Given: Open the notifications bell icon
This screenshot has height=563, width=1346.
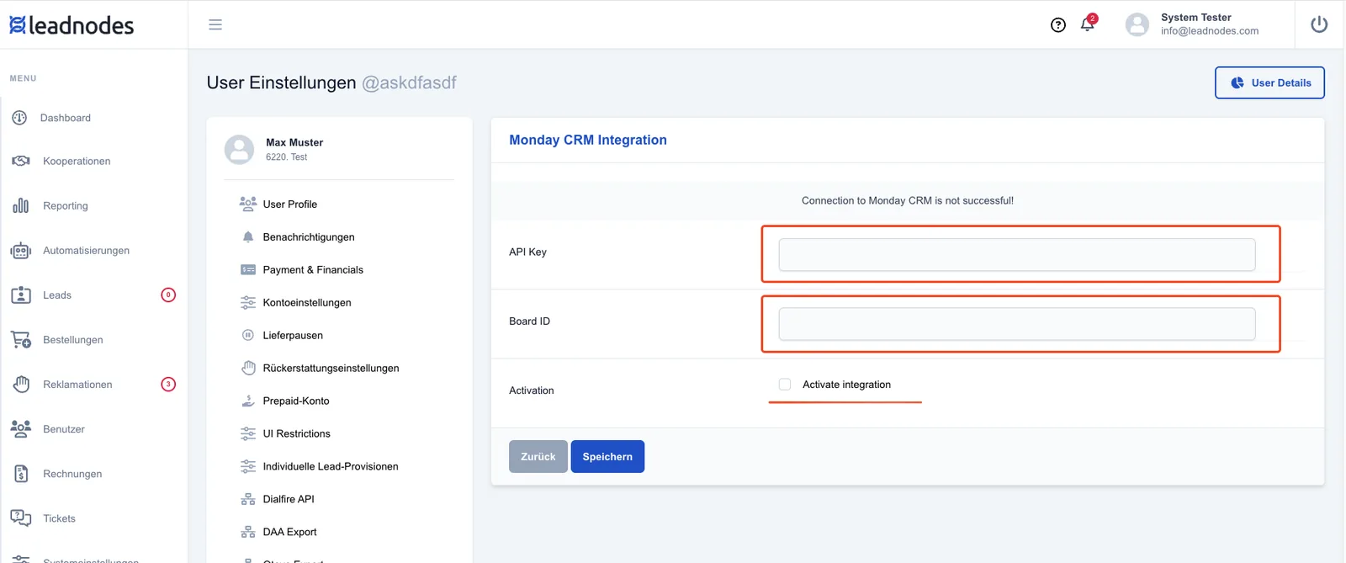Looking at the screenshot, I should [x=1088, y=24].
